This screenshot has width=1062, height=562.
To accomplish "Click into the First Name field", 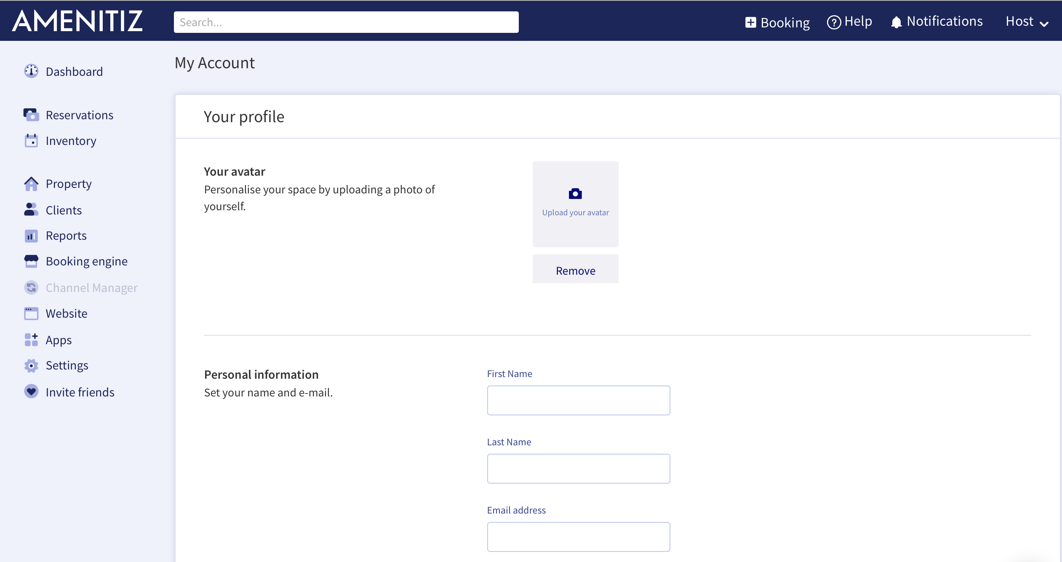I will click(x=579, y=400).
